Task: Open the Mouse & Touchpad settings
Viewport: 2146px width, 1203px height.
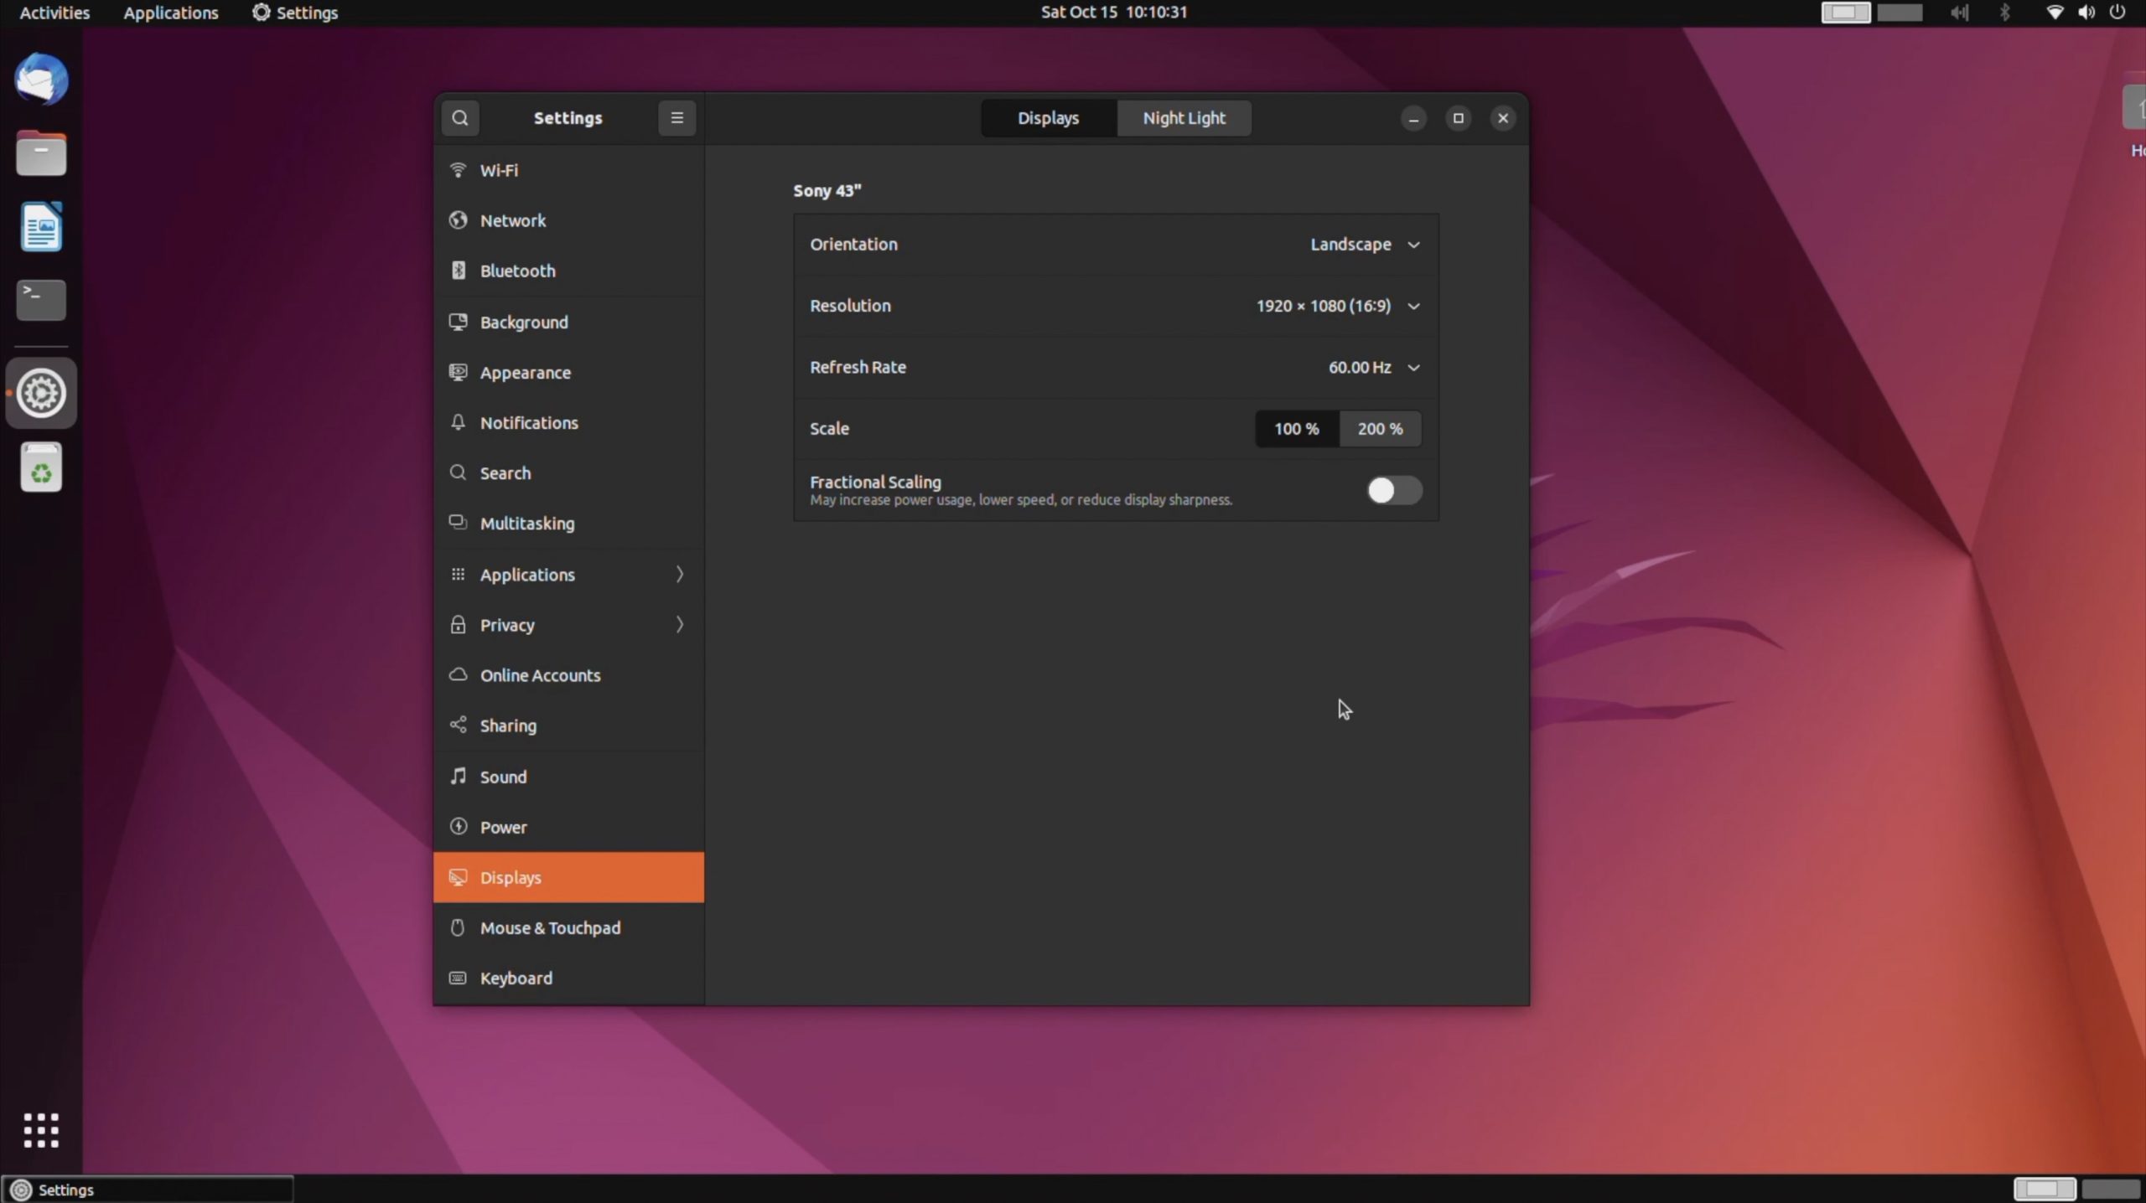Action: pyautogui.click(x=550, y=928)
